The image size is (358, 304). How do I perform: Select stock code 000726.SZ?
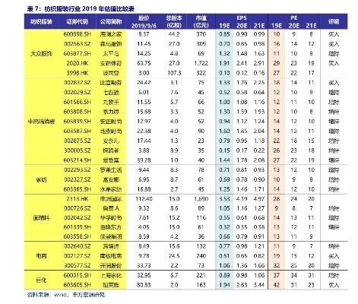pyautogui.click(x=78, y=208)
